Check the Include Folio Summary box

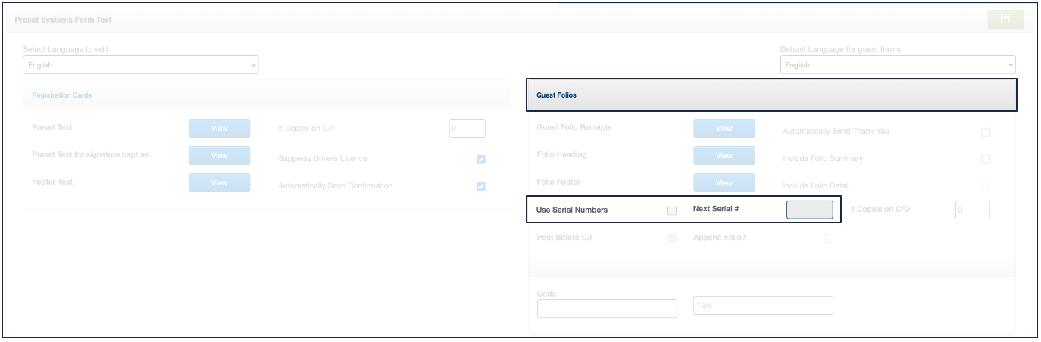coord(985,160)
